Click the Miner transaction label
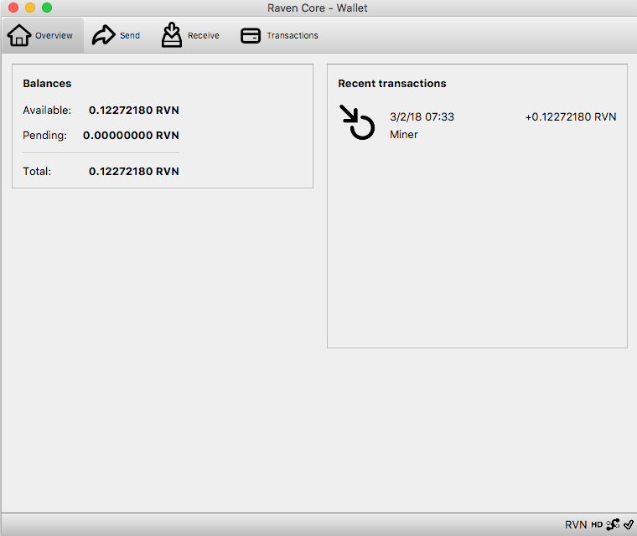The height and width of the screenshot is (536, 637). pos(404,134)
